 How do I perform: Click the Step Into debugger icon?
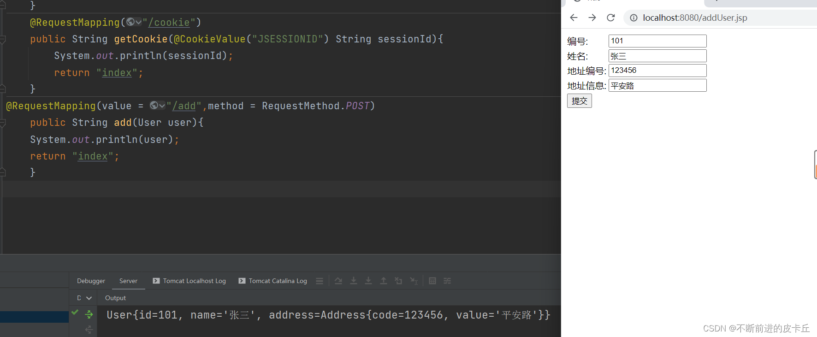(x=354, y=281)
